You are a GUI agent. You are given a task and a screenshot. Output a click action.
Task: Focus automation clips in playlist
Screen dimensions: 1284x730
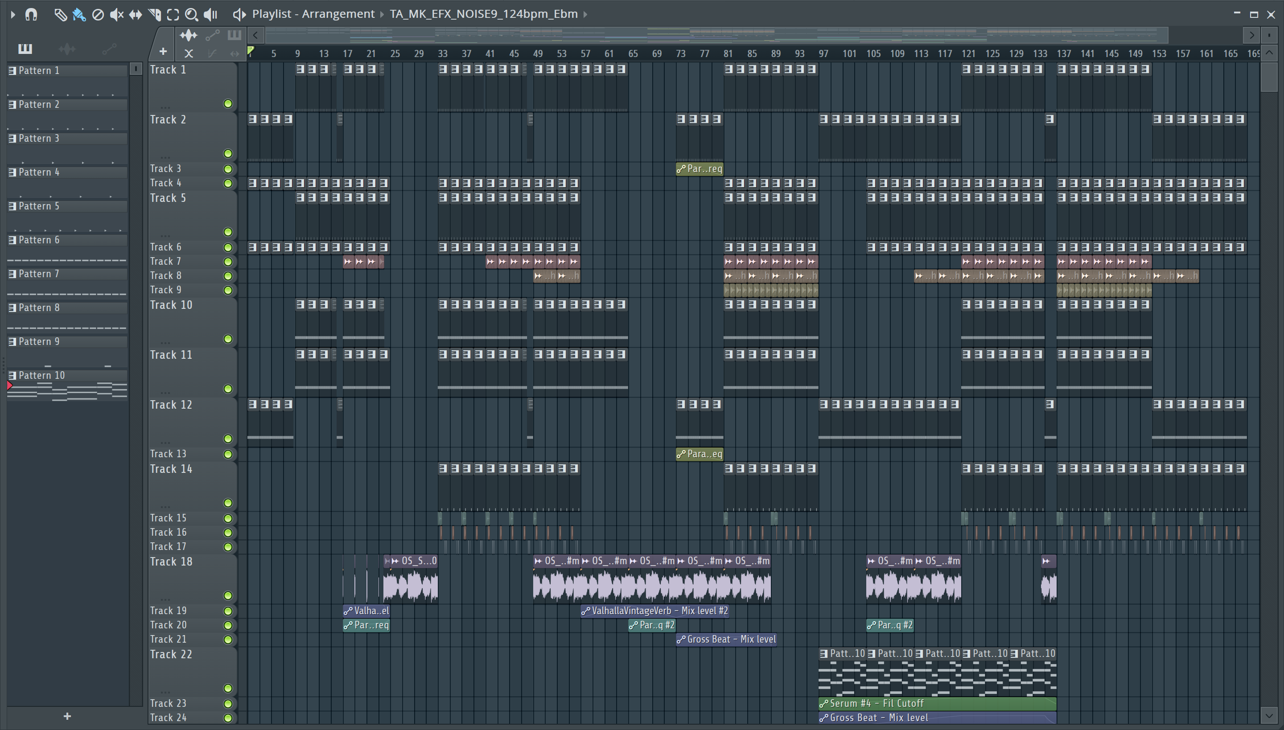tap(212, 35)
